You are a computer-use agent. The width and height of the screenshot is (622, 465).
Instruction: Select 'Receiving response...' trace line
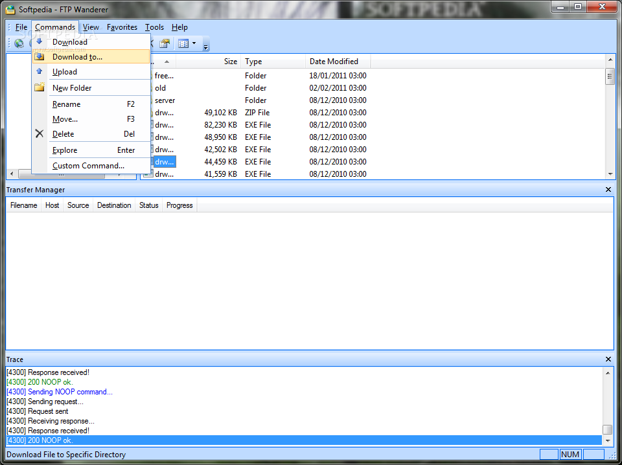coord(305,420)
